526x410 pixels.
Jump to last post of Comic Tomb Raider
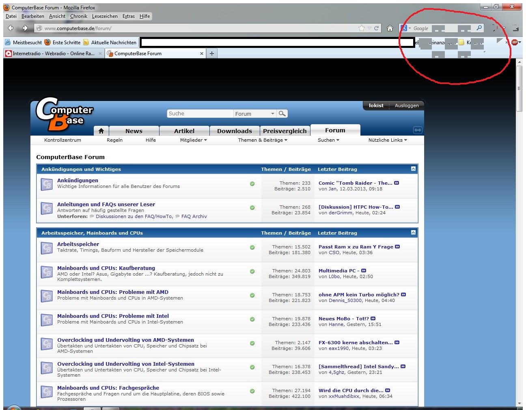coord(397,183)
